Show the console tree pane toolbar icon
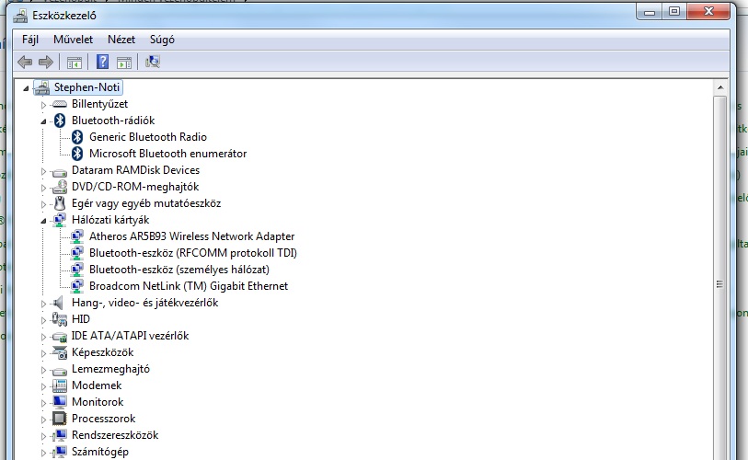 click(75, 62)
